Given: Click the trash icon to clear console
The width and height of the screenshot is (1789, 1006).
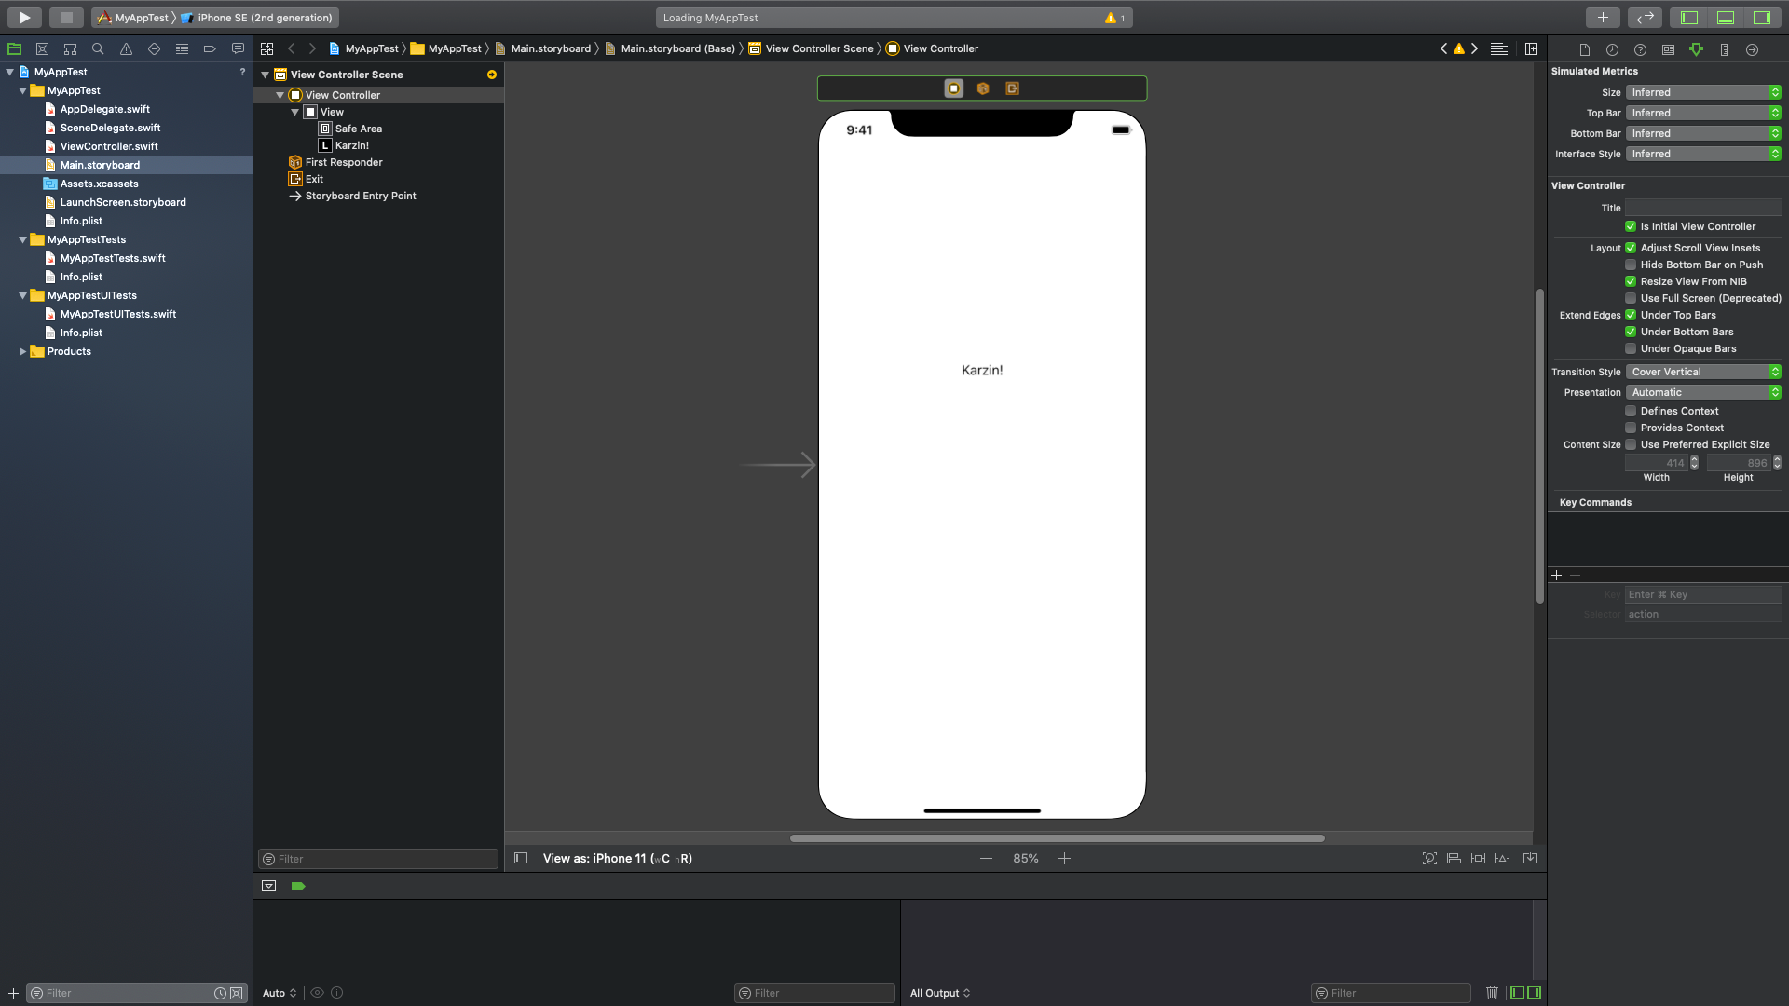Looking at the screenshot, I should coord(1492,993).
